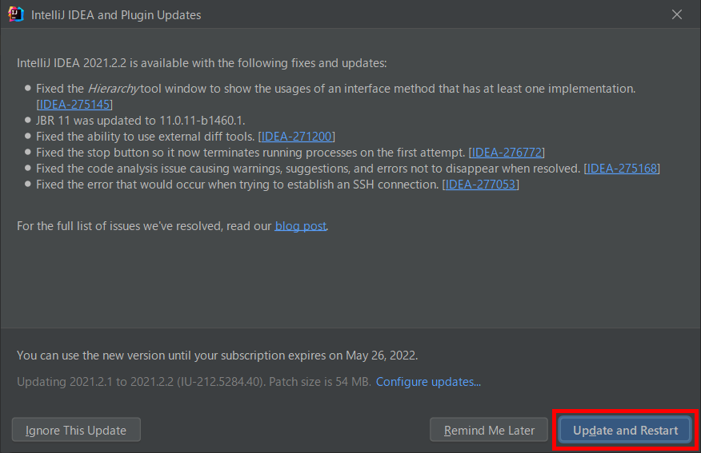The width and height of the screenshot is (701, 453).
Task: Open the IDEA-271200 issue link
Action: coord(296,137)
